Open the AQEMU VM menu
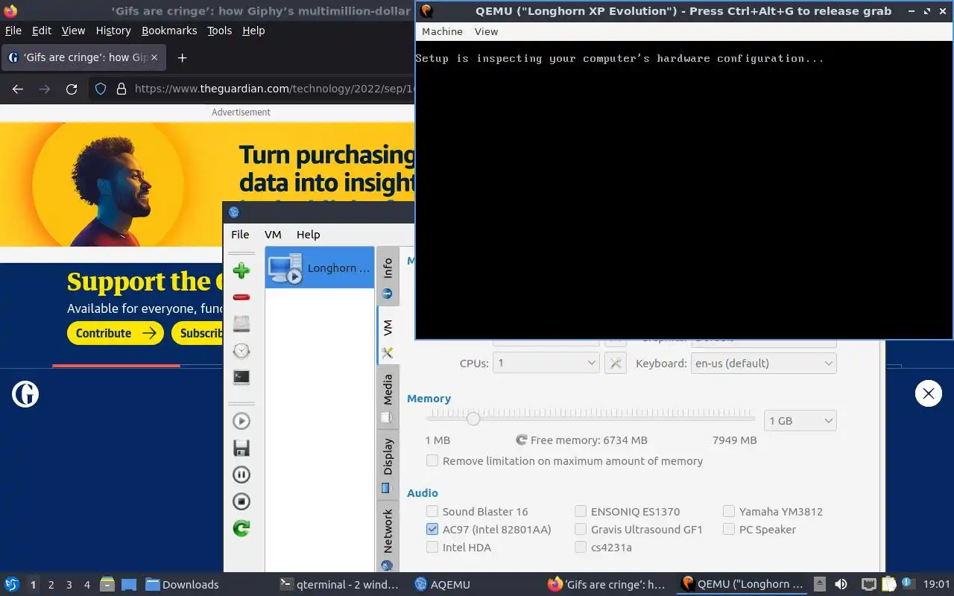The height and width of the screenshot is (596, 954). 273,234
